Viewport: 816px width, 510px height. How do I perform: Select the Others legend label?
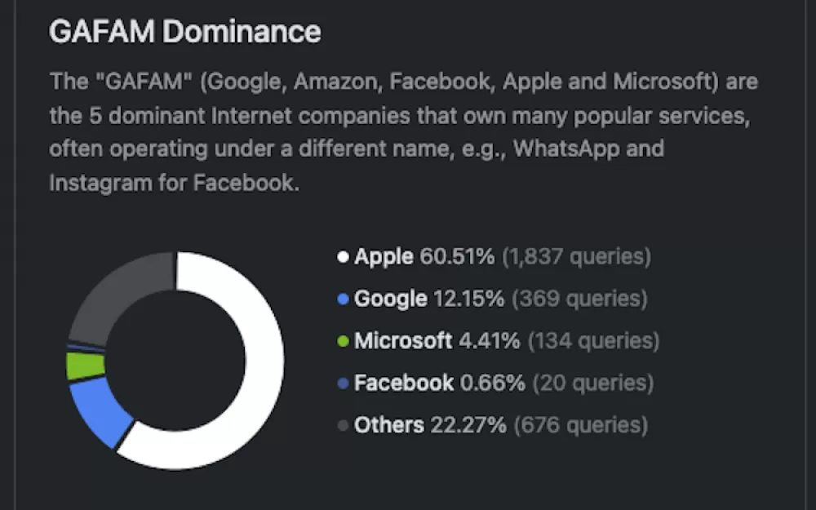[x=388, y=425]
